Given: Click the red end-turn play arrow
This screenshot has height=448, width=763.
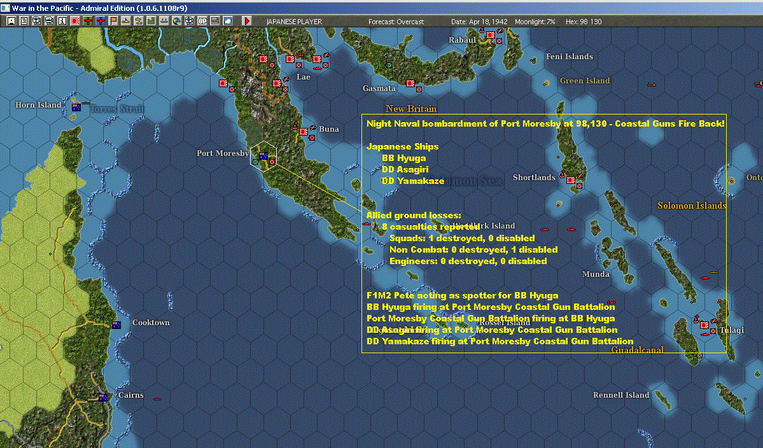Looking at the screenshot, I should coord(247,21).
